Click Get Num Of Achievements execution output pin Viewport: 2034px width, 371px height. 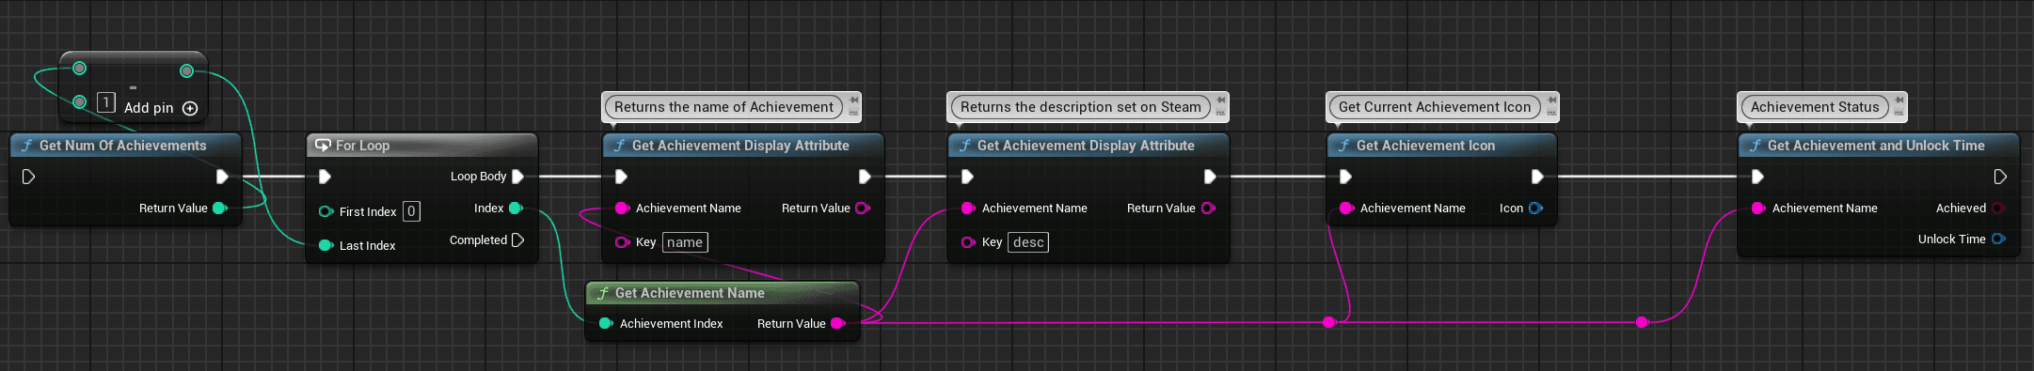point(222,176)
